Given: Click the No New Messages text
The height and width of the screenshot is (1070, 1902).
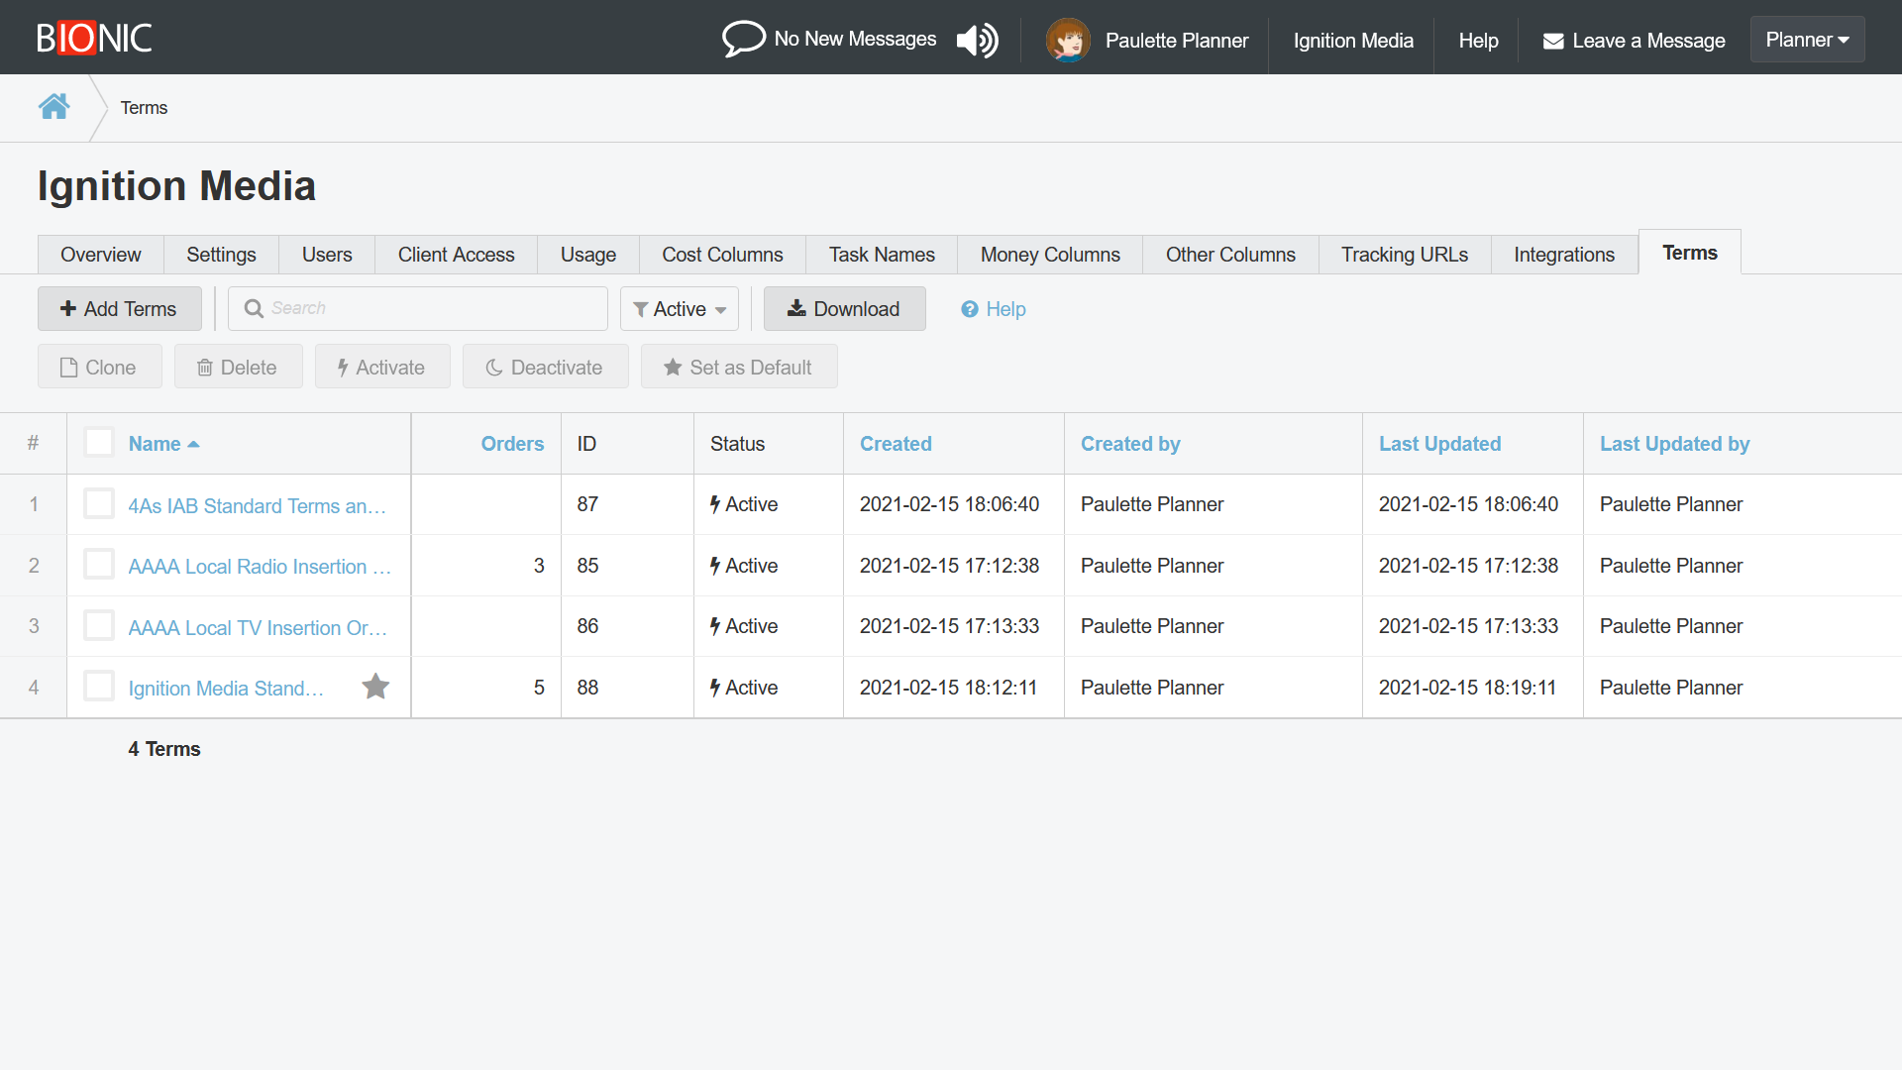Looking at the screenshot, I should tap(855, 39).
